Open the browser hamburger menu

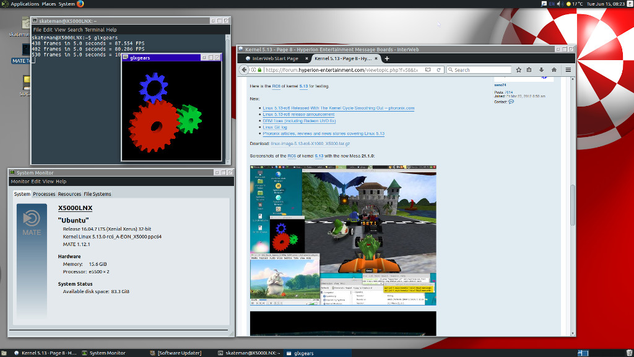click(x=568, y=69)
